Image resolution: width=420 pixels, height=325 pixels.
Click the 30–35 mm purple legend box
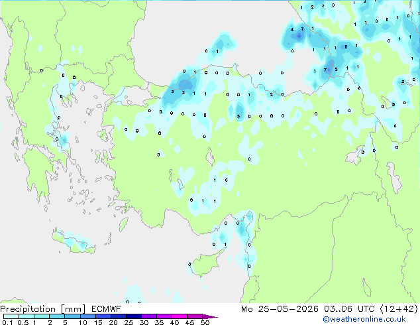coord(148,316)
